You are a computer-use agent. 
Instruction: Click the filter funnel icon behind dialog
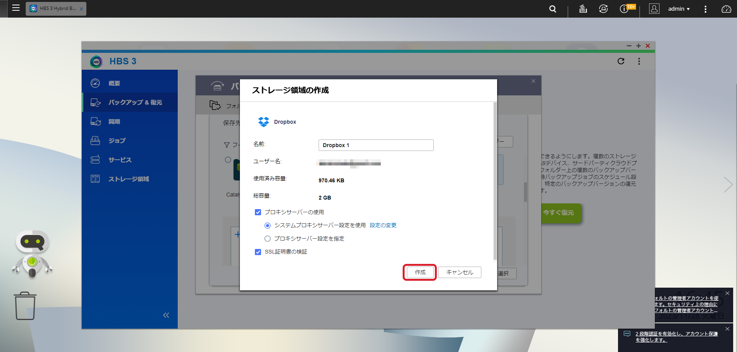(227, 145)
